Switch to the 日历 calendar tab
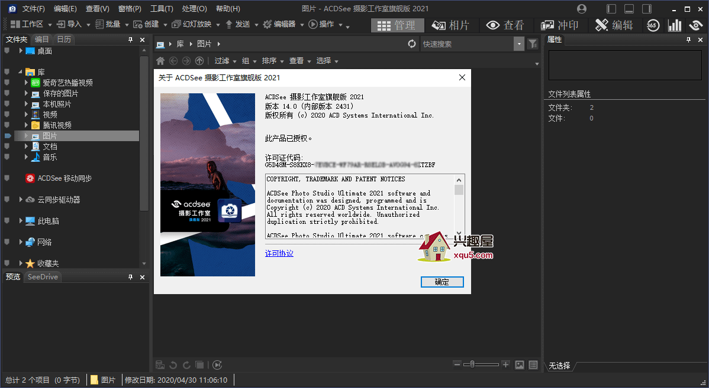 pyautogui.click(x=64, y=39)
